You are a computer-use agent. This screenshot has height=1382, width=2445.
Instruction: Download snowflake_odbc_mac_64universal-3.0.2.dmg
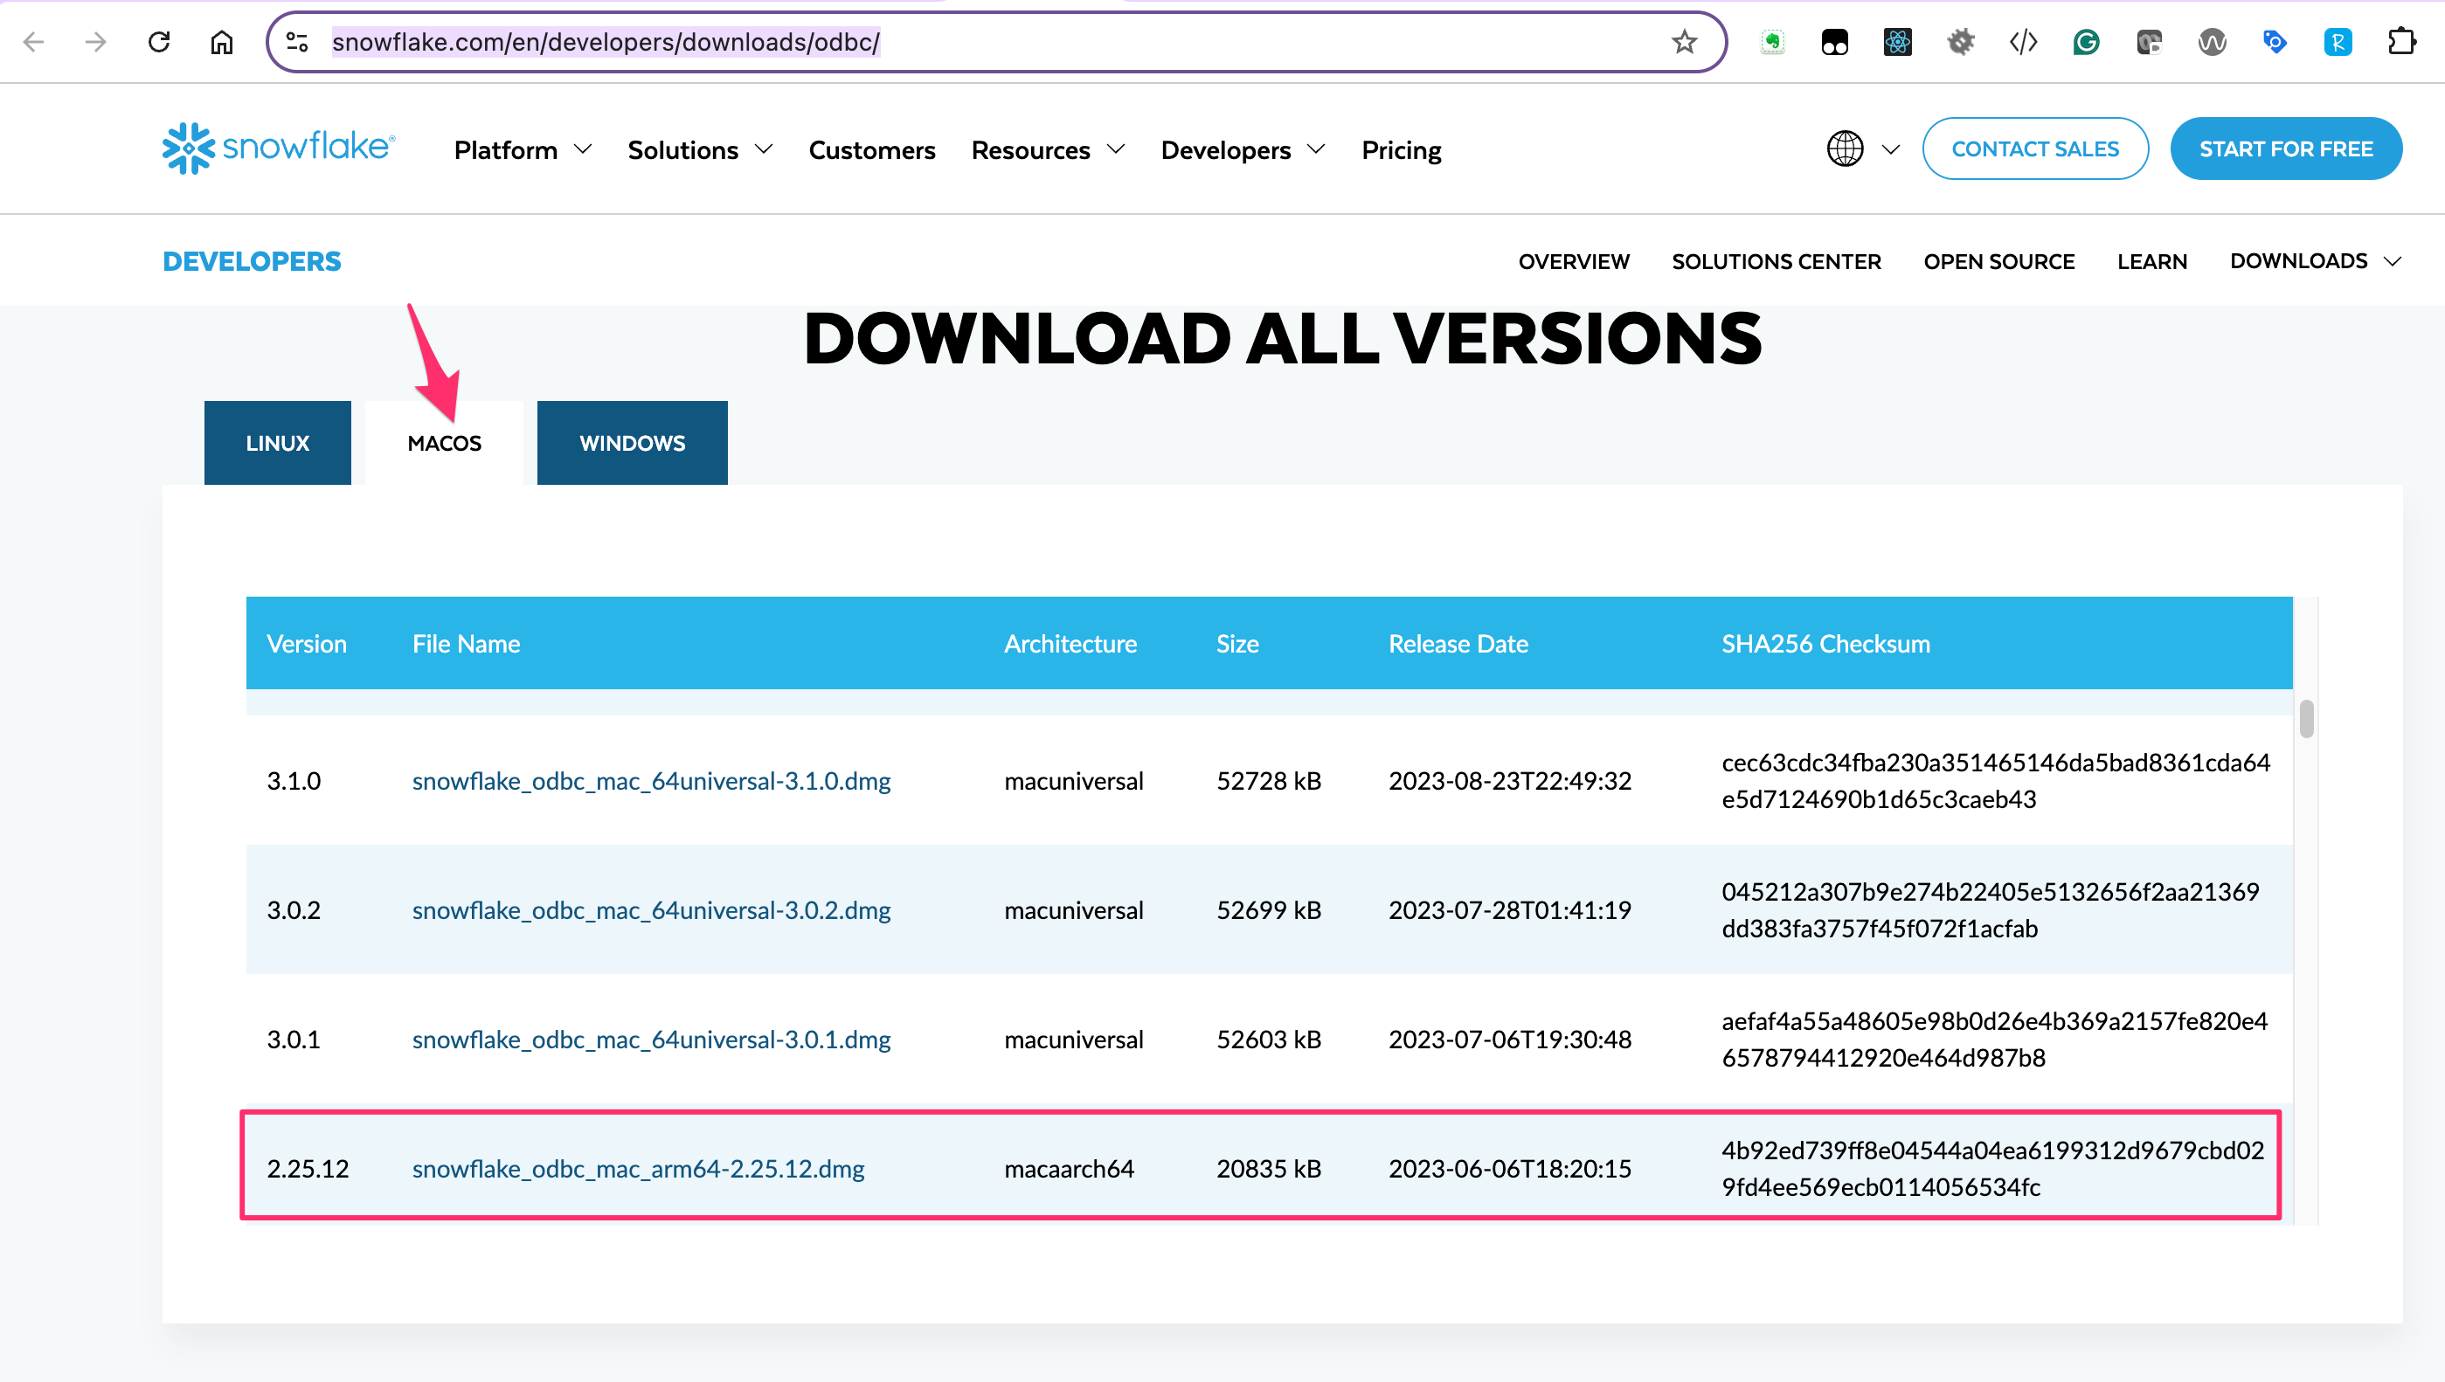[x=651, y=909]
